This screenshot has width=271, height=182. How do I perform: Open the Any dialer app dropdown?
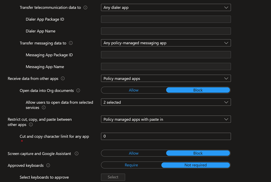[x=166, y=8]
